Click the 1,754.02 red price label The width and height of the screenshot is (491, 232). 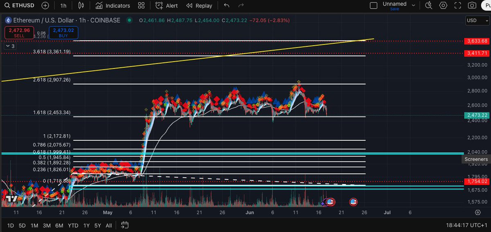[x=477, y=181]
